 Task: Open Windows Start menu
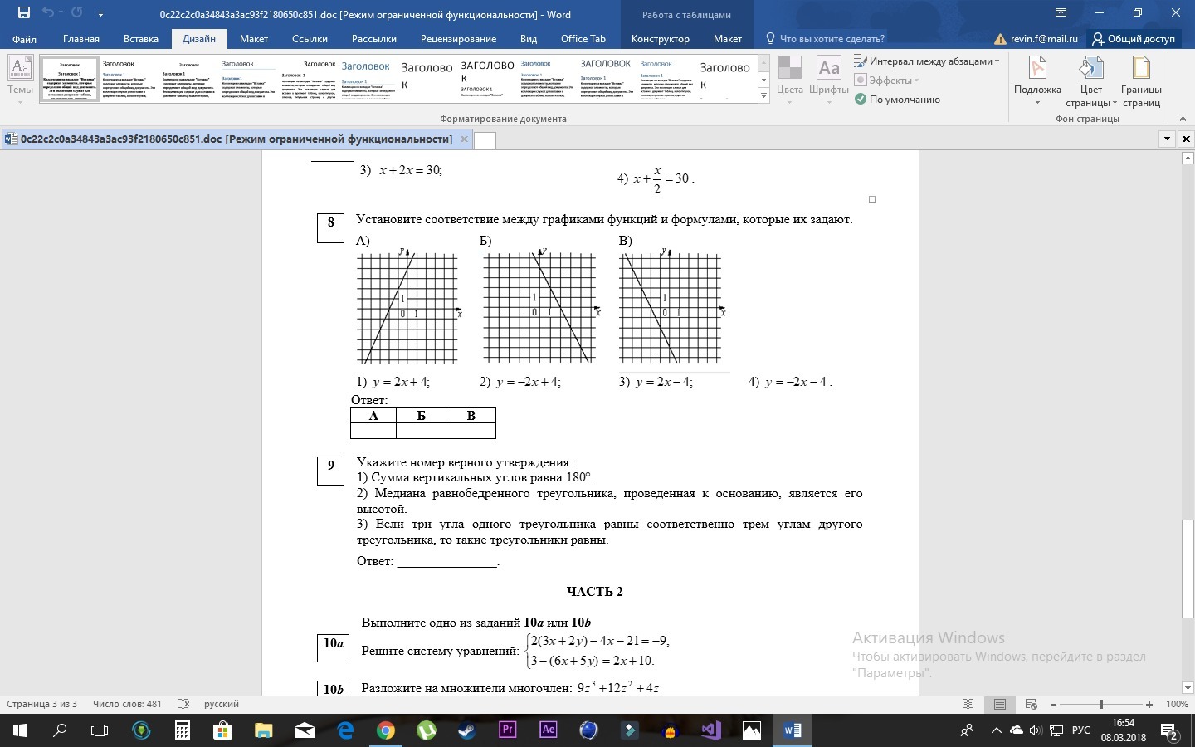tap(20, 730)
